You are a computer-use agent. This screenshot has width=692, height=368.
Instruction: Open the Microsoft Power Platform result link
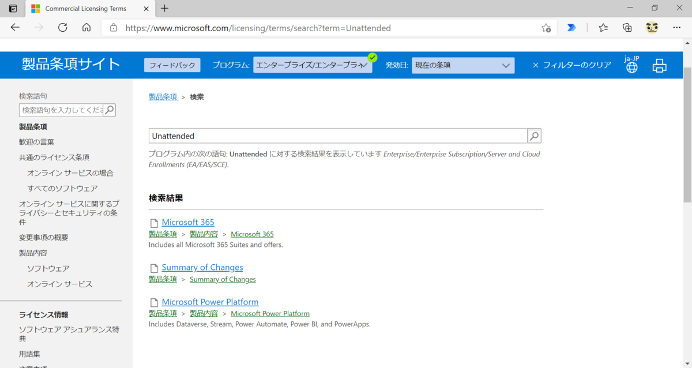[210, 302]
